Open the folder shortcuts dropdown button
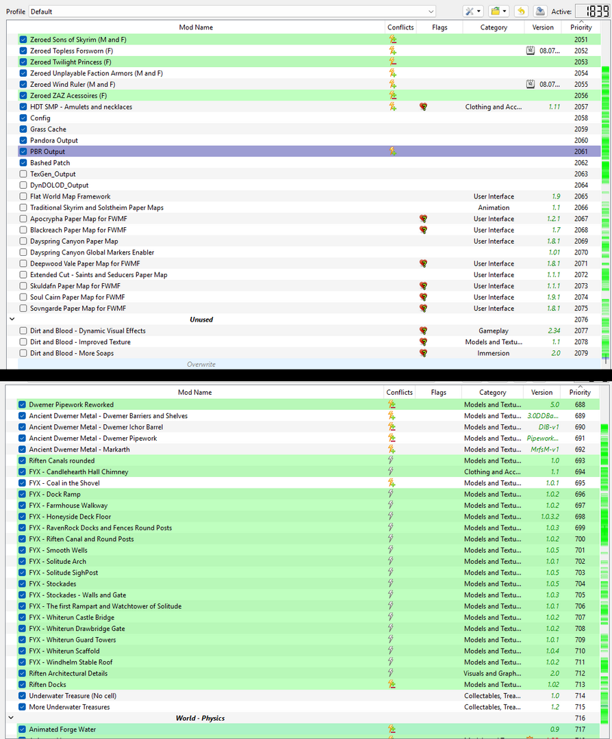 click(x=498, y=12)
